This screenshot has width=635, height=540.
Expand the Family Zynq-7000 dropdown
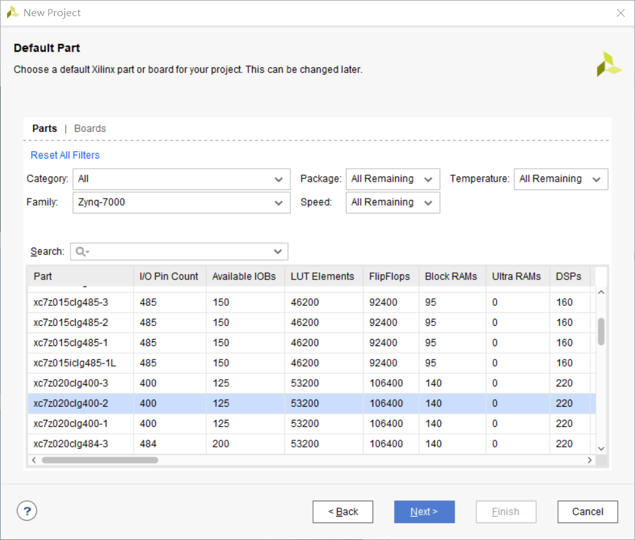(x=182, y=202)
